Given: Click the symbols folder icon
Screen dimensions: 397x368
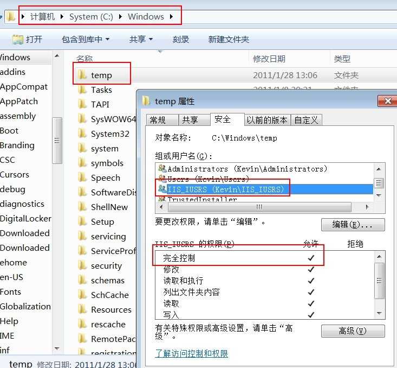Looking at the screenshot, I should 82,163.
